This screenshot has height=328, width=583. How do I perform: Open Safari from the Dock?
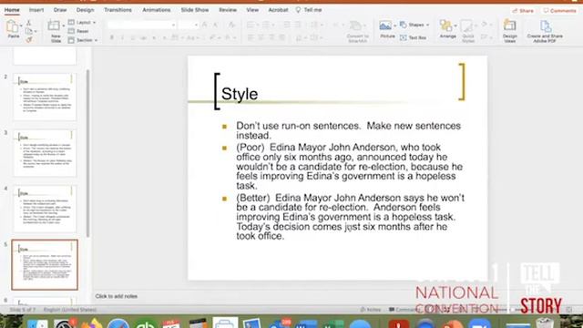tap(118, 324)
